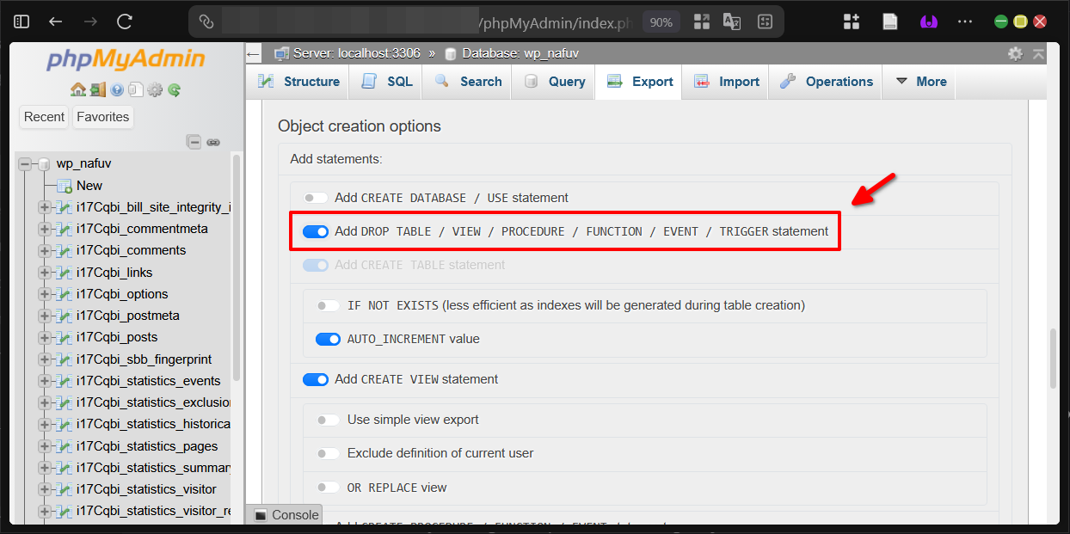Click the settings gear above the Export panel
Screen dimensions: 1070x534
coord(1016,52)
